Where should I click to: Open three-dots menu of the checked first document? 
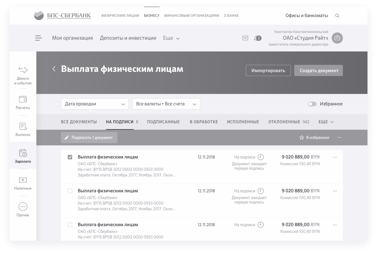point(335,157)
